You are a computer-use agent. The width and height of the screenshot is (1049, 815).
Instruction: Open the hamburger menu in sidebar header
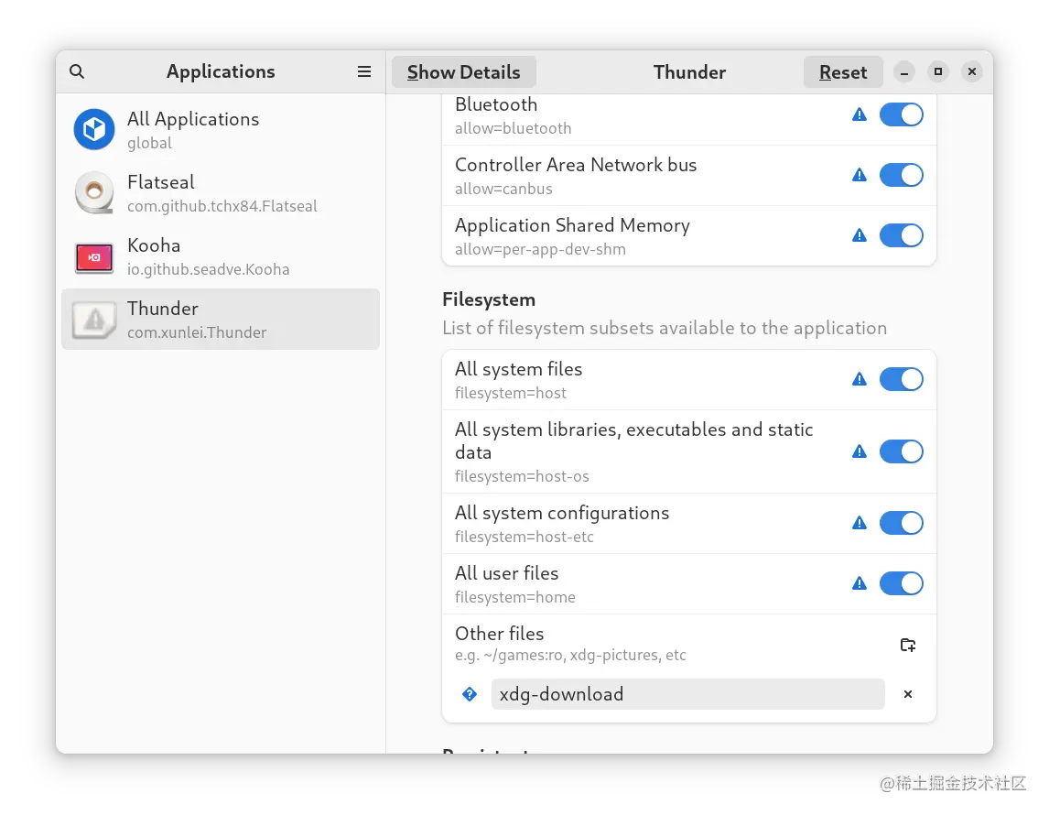[x=364, y=71]
